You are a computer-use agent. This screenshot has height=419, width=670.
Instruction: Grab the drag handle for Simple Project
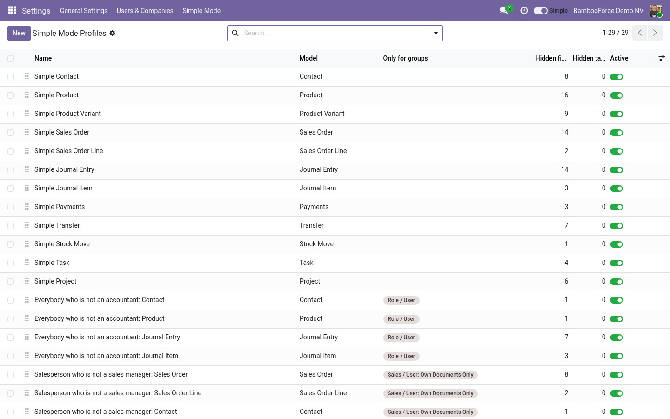coord(27,281)
